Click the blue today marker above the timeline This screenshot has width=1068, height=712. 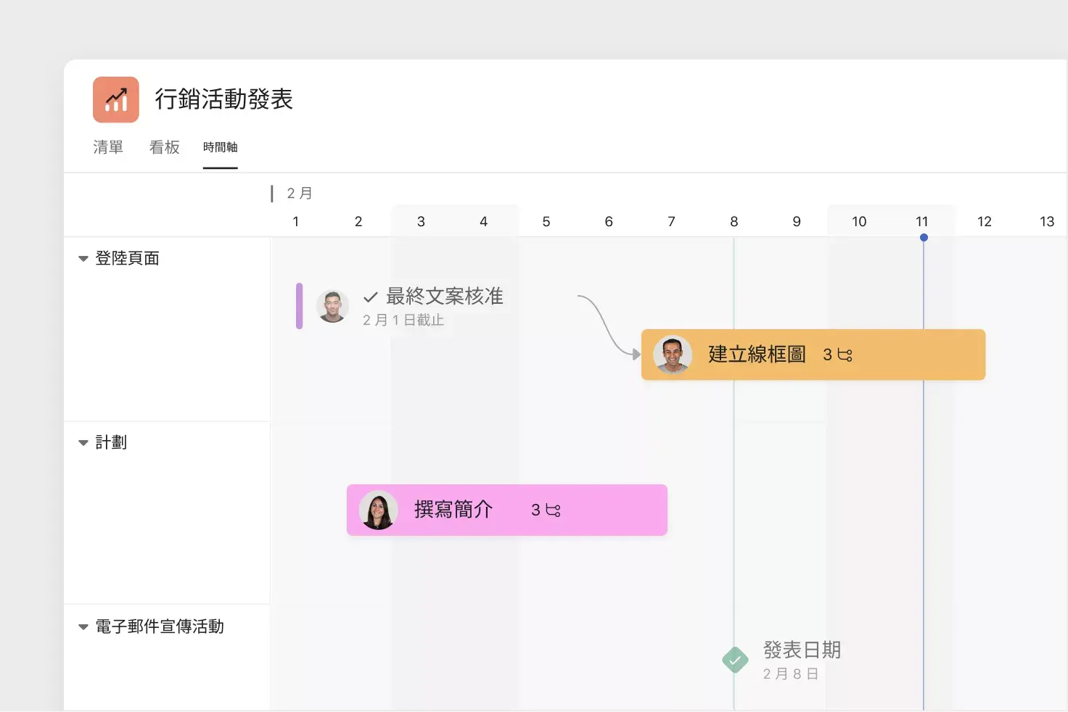(923, 237)
